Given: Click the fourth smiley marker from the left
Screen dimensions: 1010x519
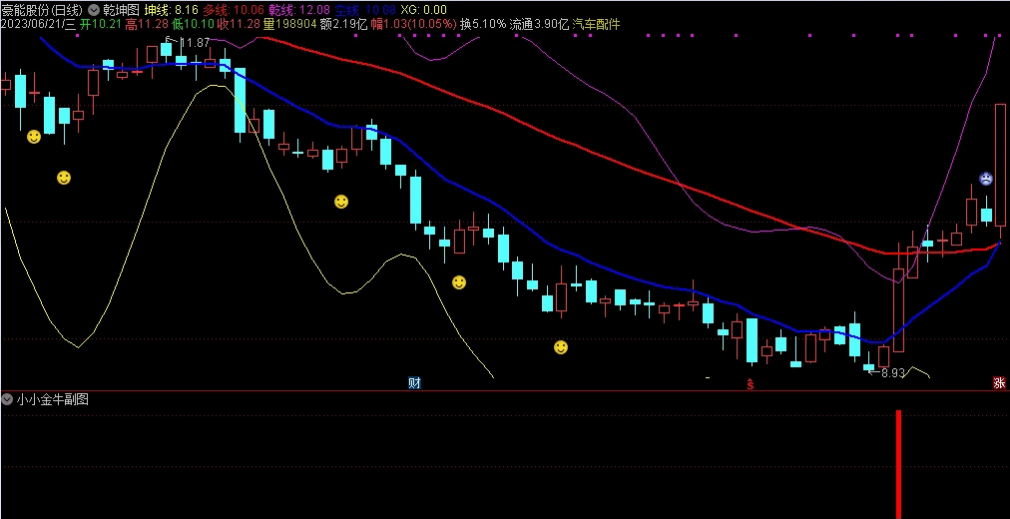Looking at the screenshot, I should pos(459,282).
